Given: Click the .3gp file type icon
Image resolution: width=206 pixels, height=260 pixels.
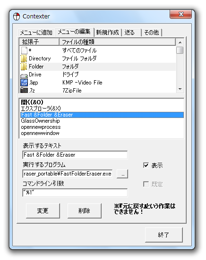Looking at the screenshot, I should pos(24,83).
